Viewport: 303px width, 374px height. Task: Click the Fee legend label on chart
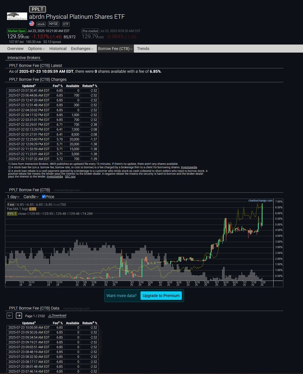(x=11, y=204)
